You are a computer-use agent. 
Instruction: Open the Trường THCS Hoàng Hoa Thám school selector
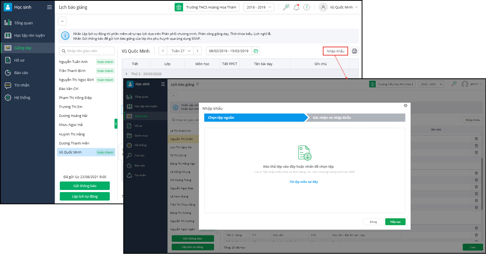(x=207, y=7)
